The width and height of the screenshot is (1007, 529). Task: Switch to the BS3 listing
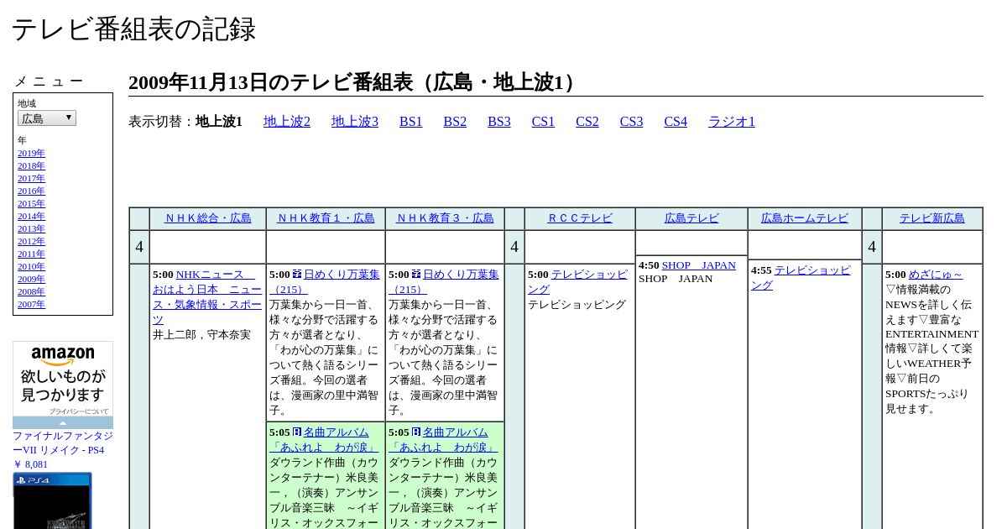pyautogui.click(x=499, y=122)
